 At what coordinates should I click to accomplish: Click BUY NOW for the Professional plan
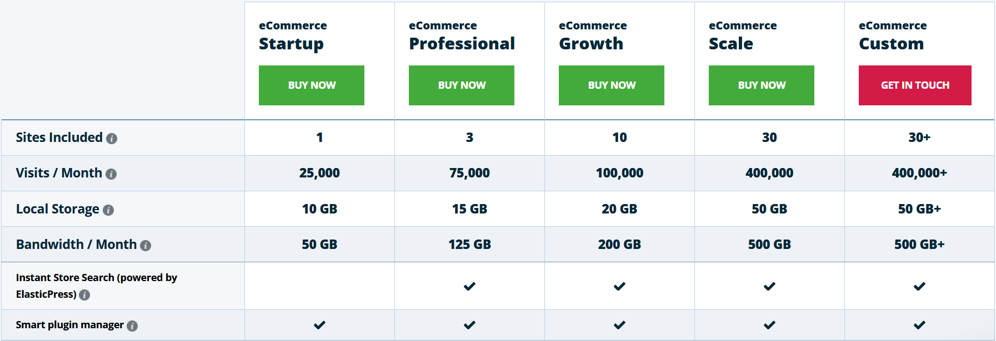(x=462, y=85)
